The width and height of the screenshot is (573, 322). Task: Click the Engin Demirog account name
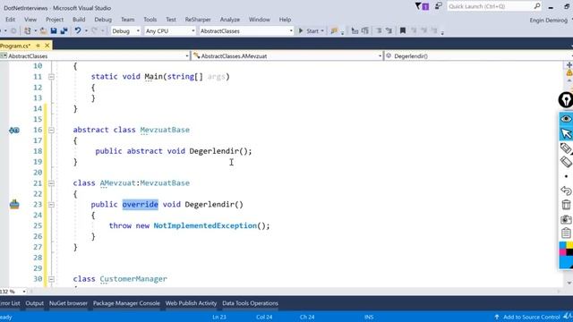point(549,20)
